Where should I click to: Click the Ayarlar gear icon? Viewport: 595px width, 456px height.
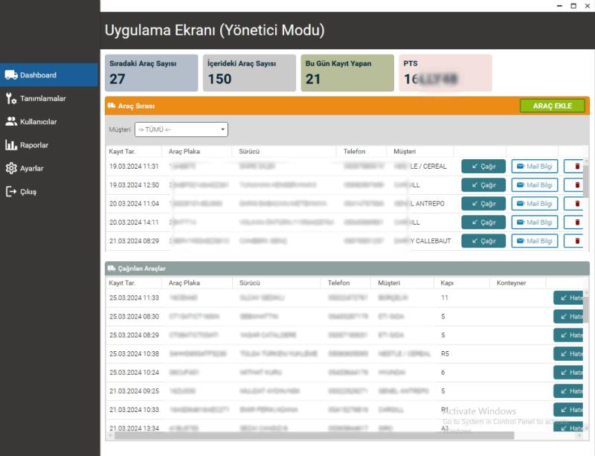click(x=11, y=168)
